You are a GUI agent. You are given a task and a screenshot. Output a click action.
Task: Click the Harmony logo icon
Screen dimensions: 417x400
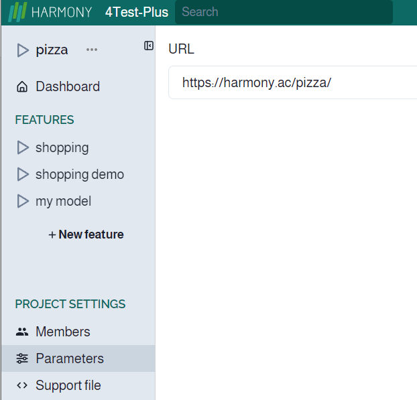17,12
